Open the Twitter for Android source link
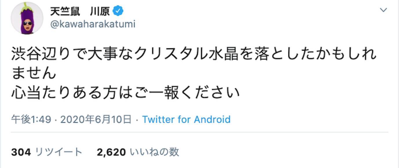Screen dimensions: 399x168 pyautogui.click(x=186, y=119)
